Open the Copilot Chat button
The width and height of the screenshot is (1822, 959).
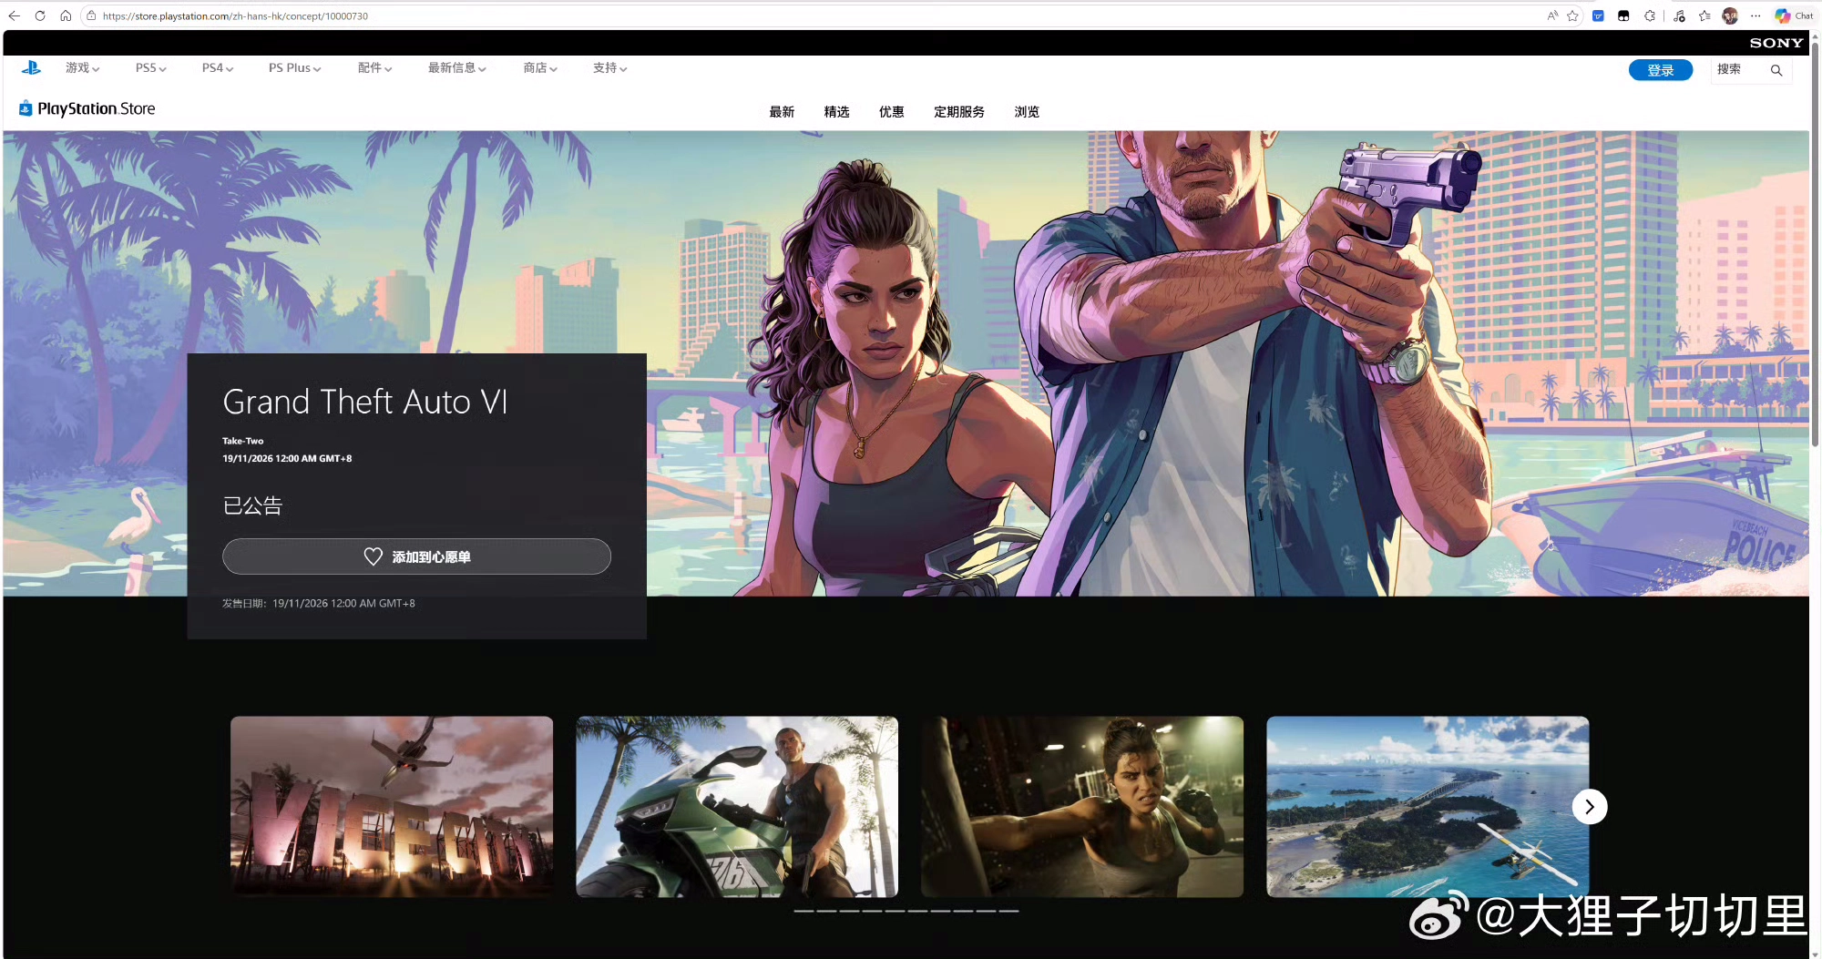click(1794, 15)
